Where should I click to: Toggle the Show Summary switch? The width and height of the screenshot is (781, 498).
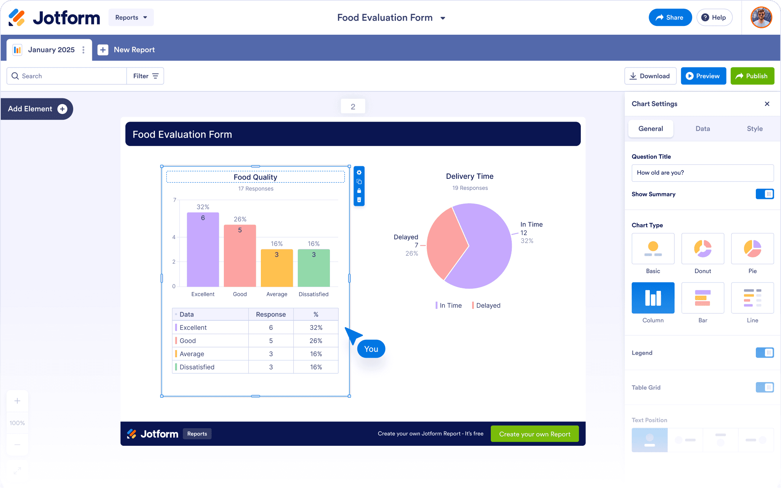tap(765, 194)
